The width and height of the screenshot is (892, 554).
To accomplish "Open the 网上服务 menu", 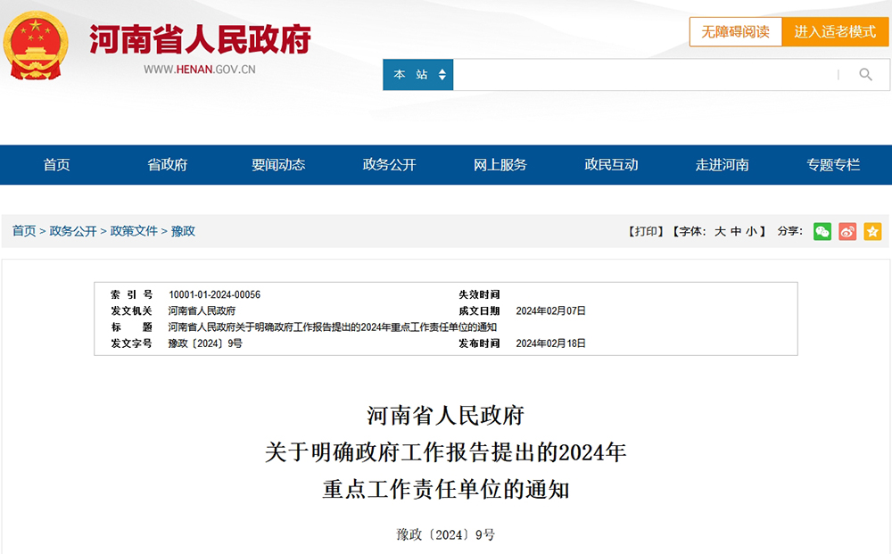I will pos(499,165).
